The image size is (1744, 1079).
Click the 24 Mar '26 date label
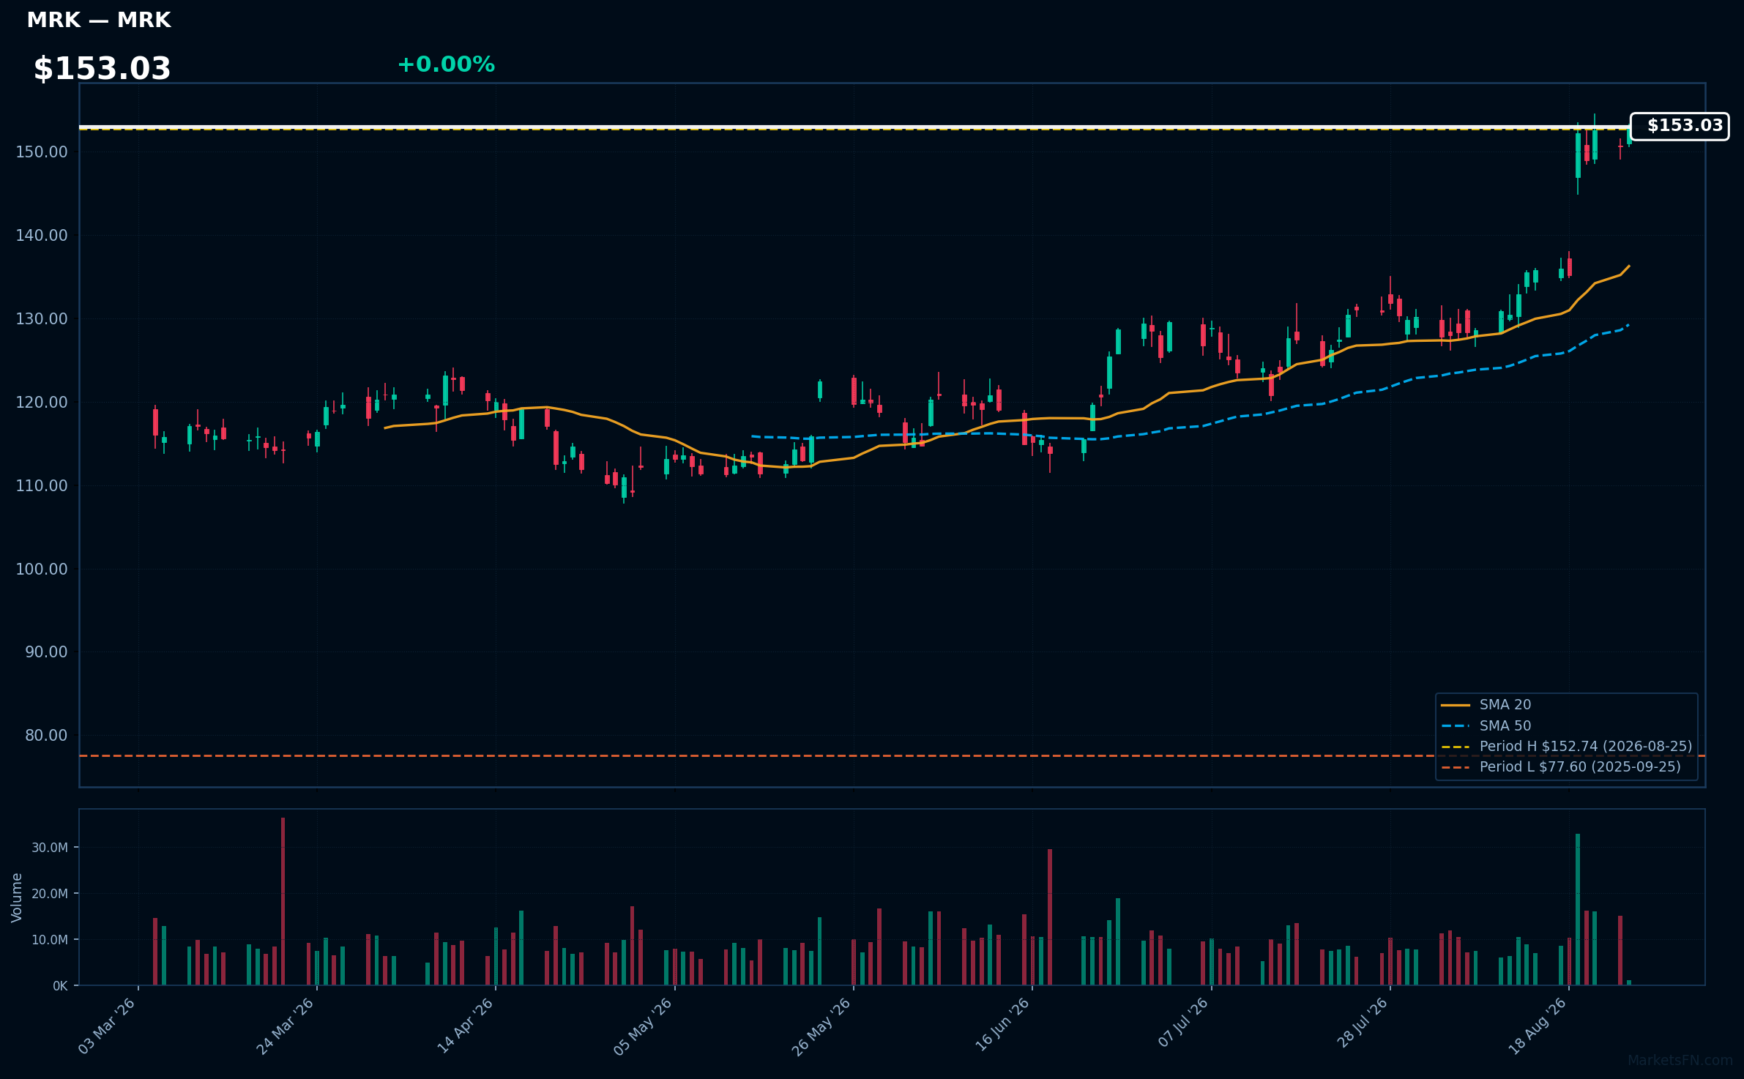coord(285,1026)
